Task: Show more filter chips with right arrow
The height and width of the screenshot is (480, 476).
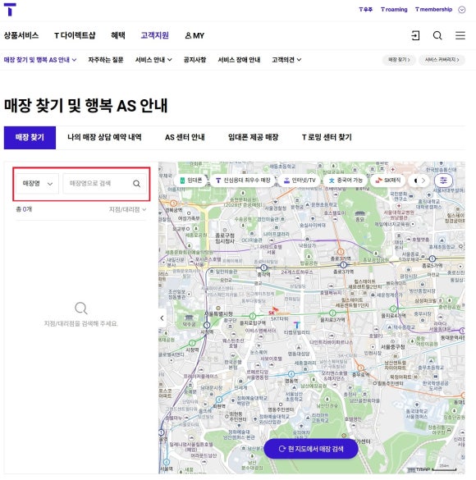Action: [423, 181]
